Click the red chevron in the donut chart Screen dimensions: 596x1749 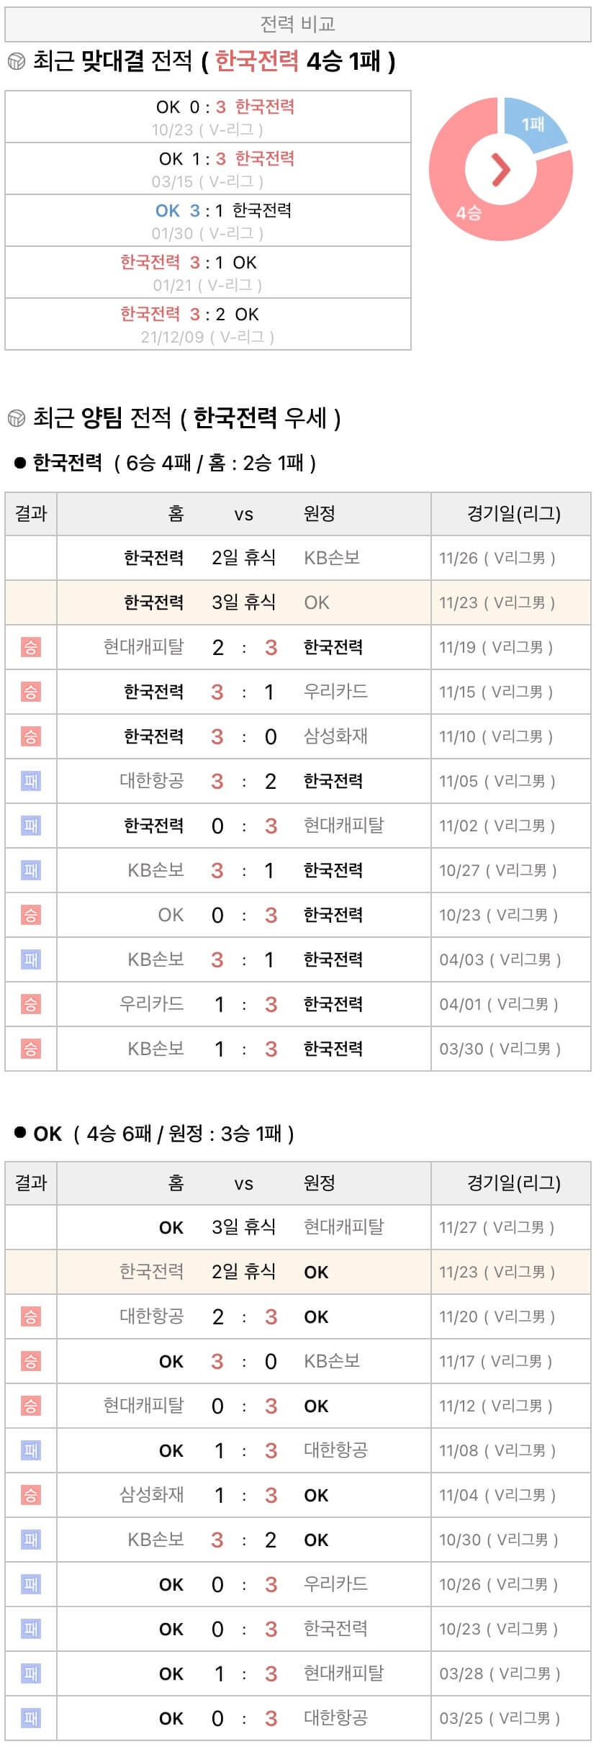[x=500, y=169]
